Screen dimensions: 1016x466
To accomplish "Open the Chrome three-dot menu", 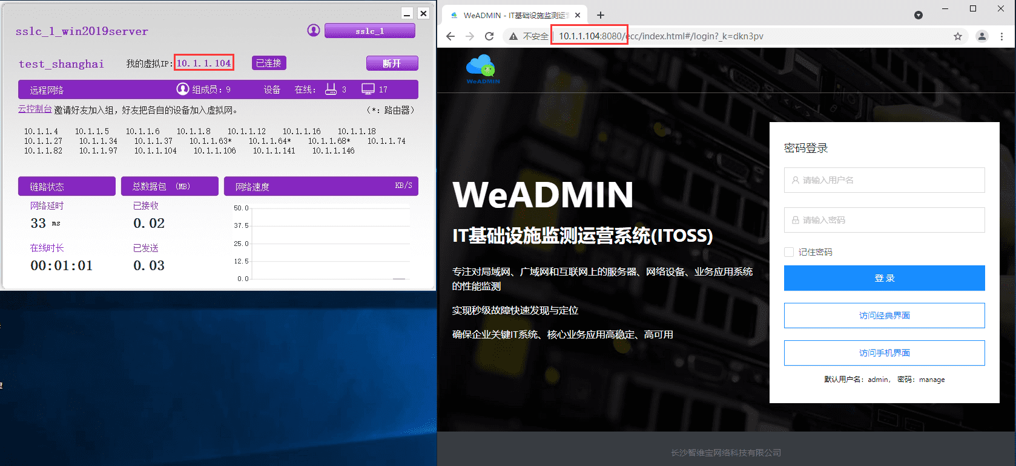I will click(1002, 36).
